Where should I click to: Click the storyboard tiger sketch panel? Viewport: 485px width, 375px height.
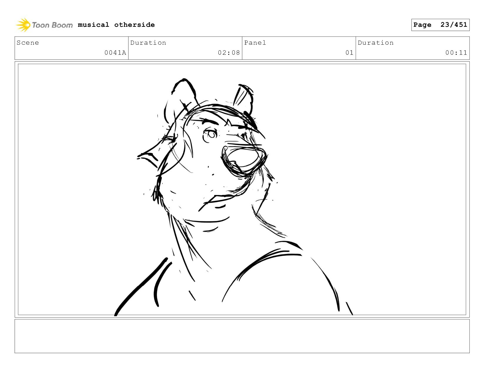click(242, 189)
